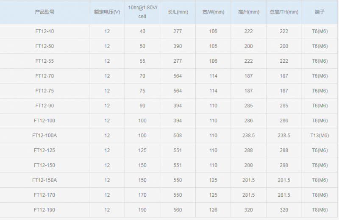Select the 高/H(mm) column header

tap(249, 12)
